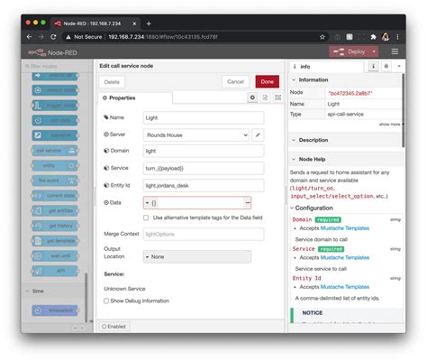Screen dimensions: 427x361
Task: Bookmark this page with star icon
Action: click(323, 37)
